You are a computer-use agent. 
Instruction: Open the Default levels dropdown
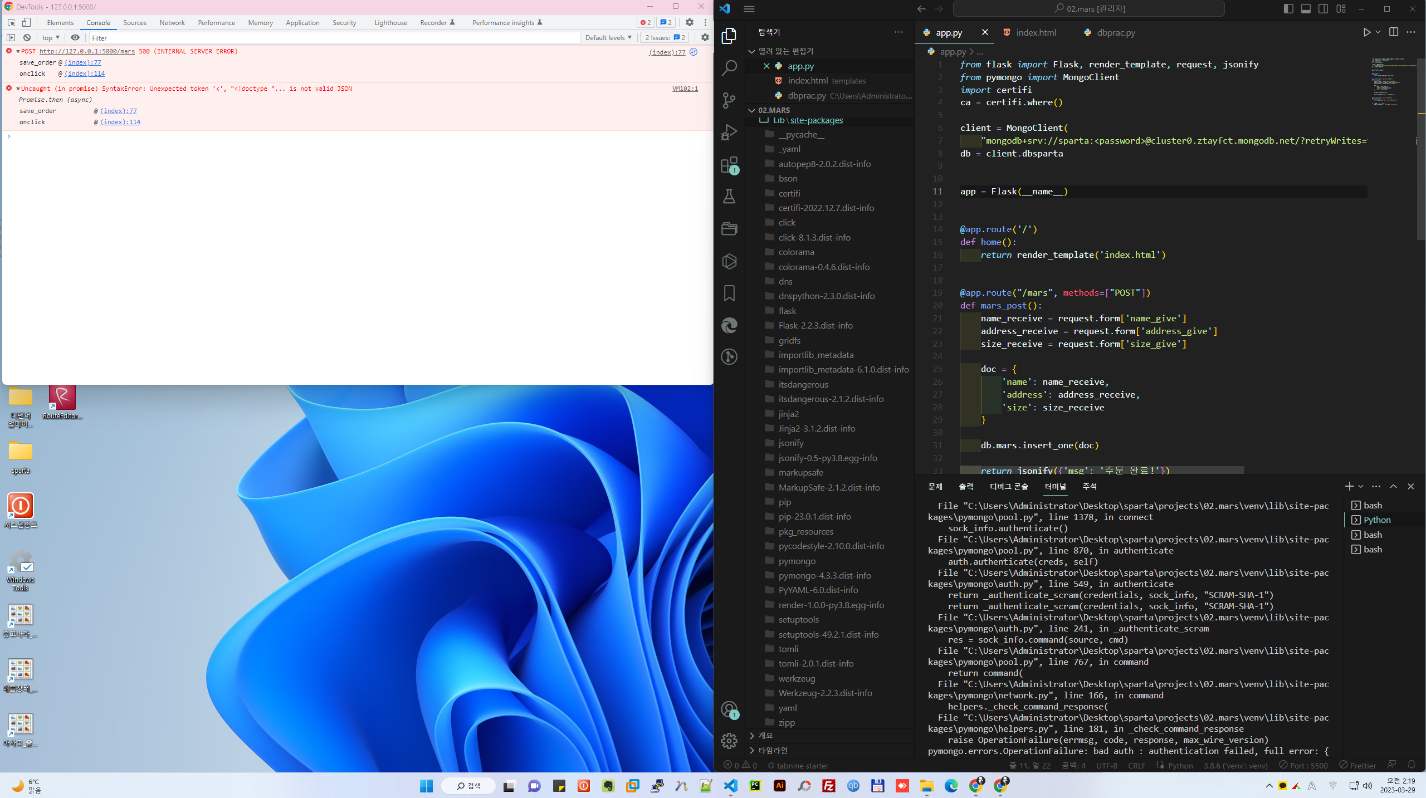[608, 38]
